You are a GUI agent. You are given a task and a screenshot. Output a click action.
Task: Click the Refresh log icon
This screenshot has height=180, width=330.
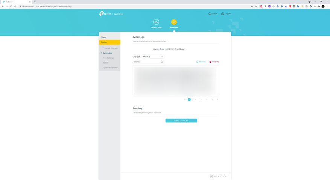coord(197,62)
